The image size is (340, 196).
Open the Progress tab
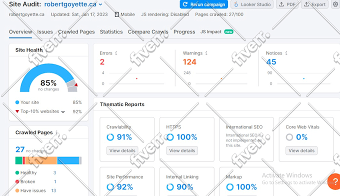click(x=184, y=32)
